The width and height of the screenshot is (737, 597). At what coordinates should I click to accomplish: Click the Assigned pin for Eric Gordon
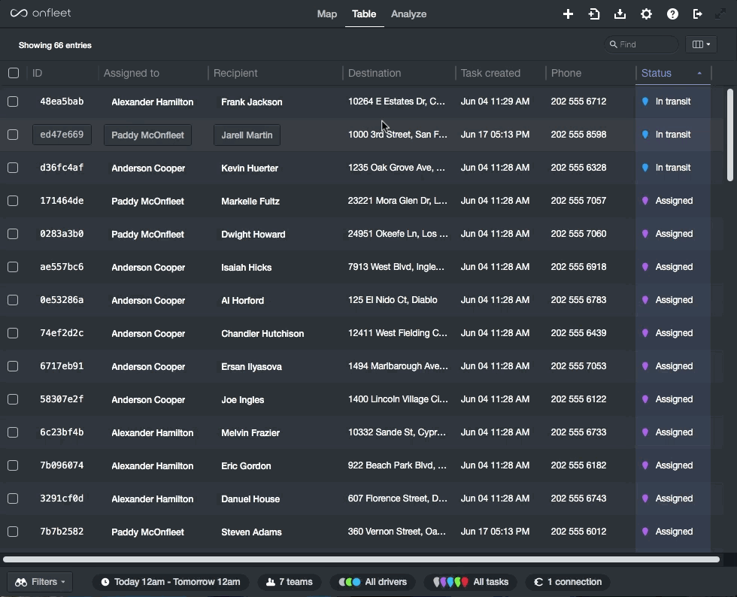pos(645,465)
